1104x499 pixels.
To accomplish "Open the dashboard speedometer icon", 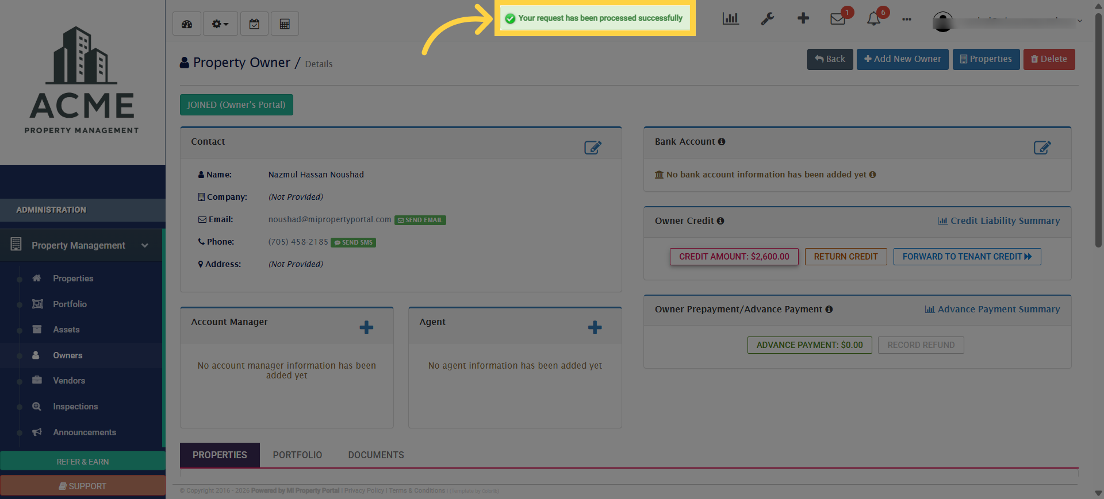I will click(x=187, y=24).
